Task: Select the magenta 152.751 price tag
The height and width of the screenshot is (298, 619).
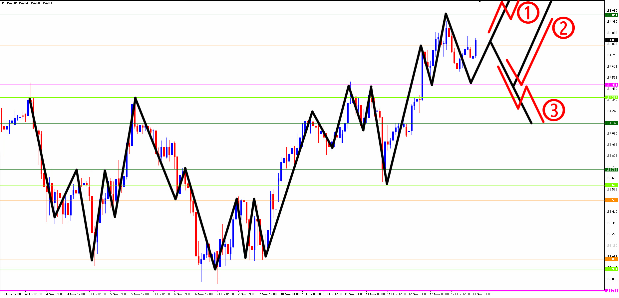Action: pyautogui.click(x=612, y=291)
